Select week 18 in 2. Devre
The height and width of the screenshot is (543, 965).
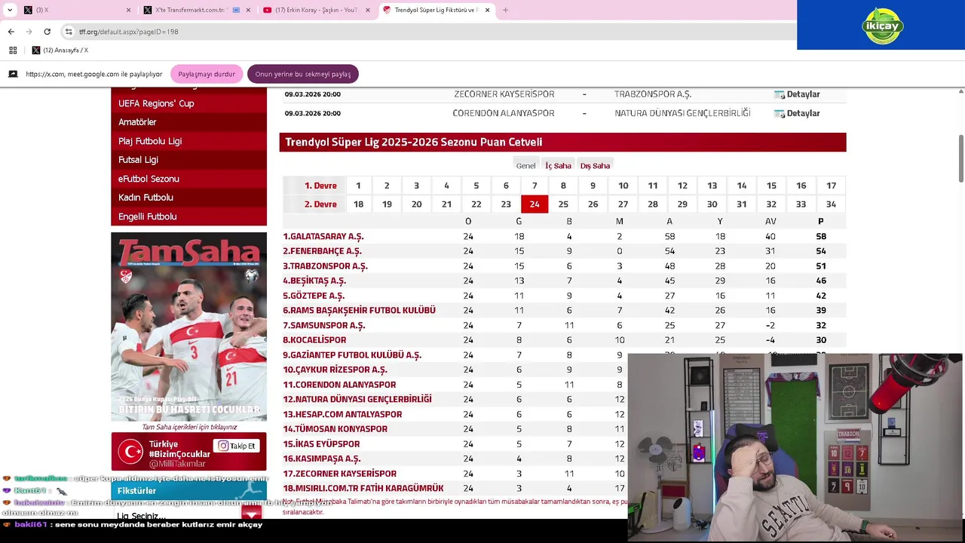tap(358, 204)
